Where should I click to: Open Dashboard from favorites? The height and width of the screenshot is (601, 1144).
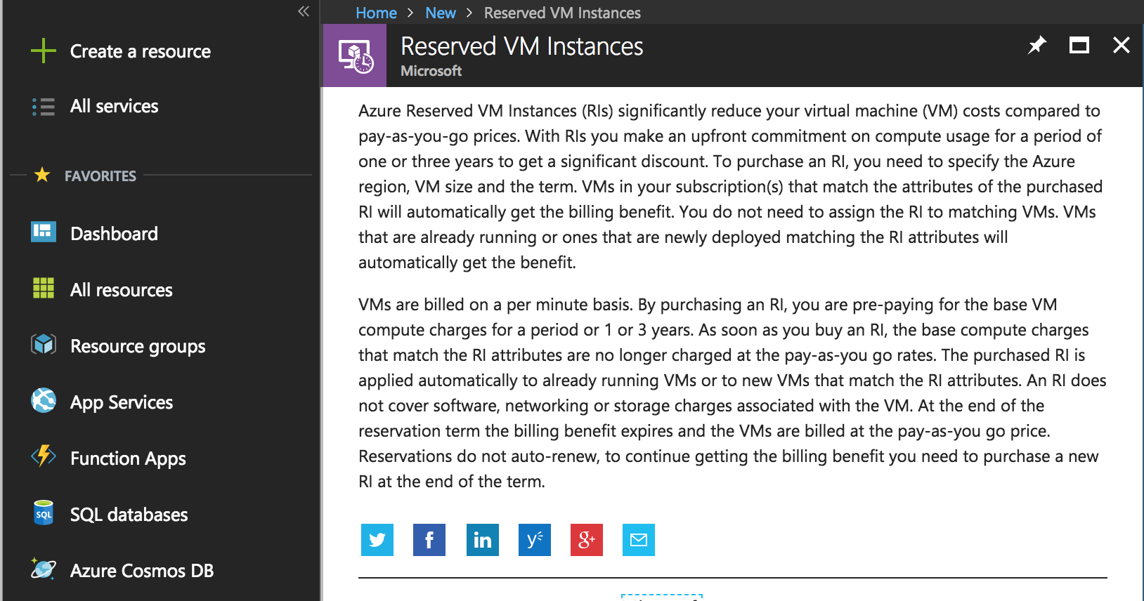pyautogui.click(x=114, y=233)
